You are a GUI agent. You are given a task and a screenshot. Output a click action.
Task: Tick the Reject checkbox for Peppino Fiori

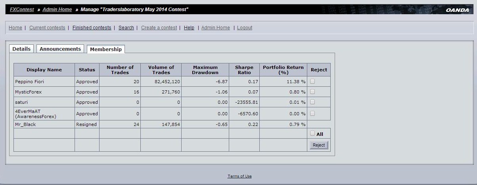pyautogui.click(x=312, y=81)
